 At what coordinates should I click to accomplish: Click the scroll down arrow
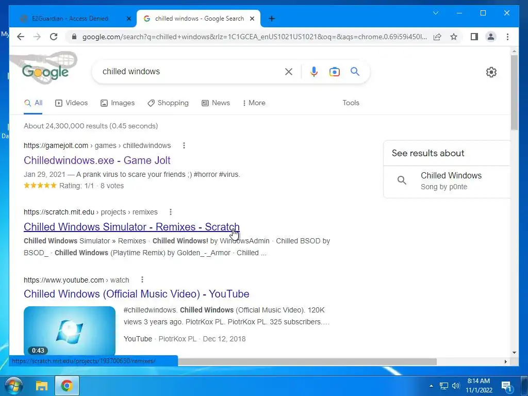[x=514, y=353]
